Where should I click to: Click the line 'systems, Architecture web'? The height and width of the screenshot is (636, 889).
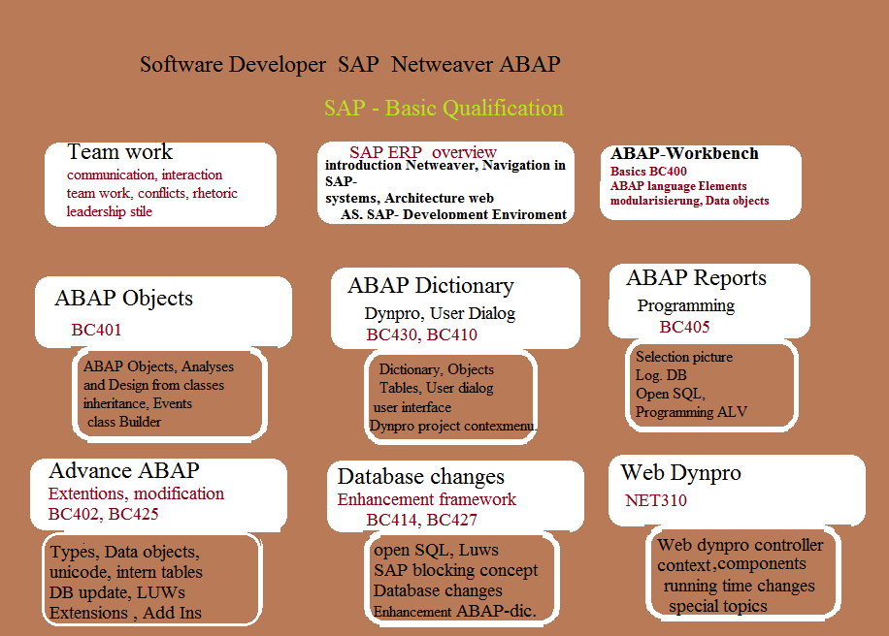pyautogui.click(x=410, y=198)
